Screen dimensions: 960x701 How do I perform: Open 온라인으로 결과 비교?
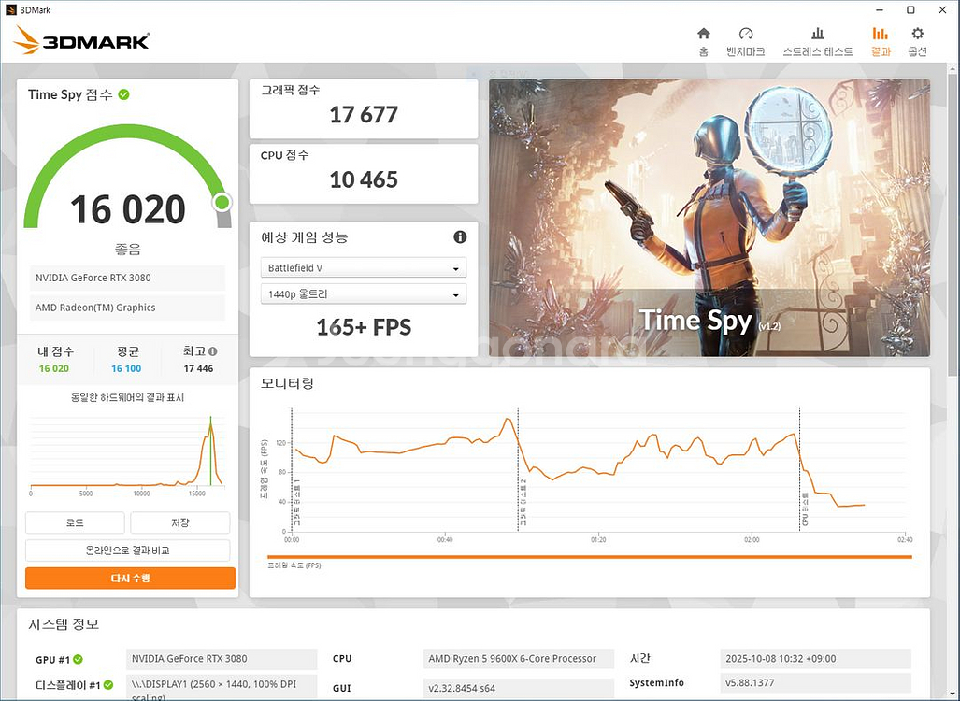[x=129, y=551]
